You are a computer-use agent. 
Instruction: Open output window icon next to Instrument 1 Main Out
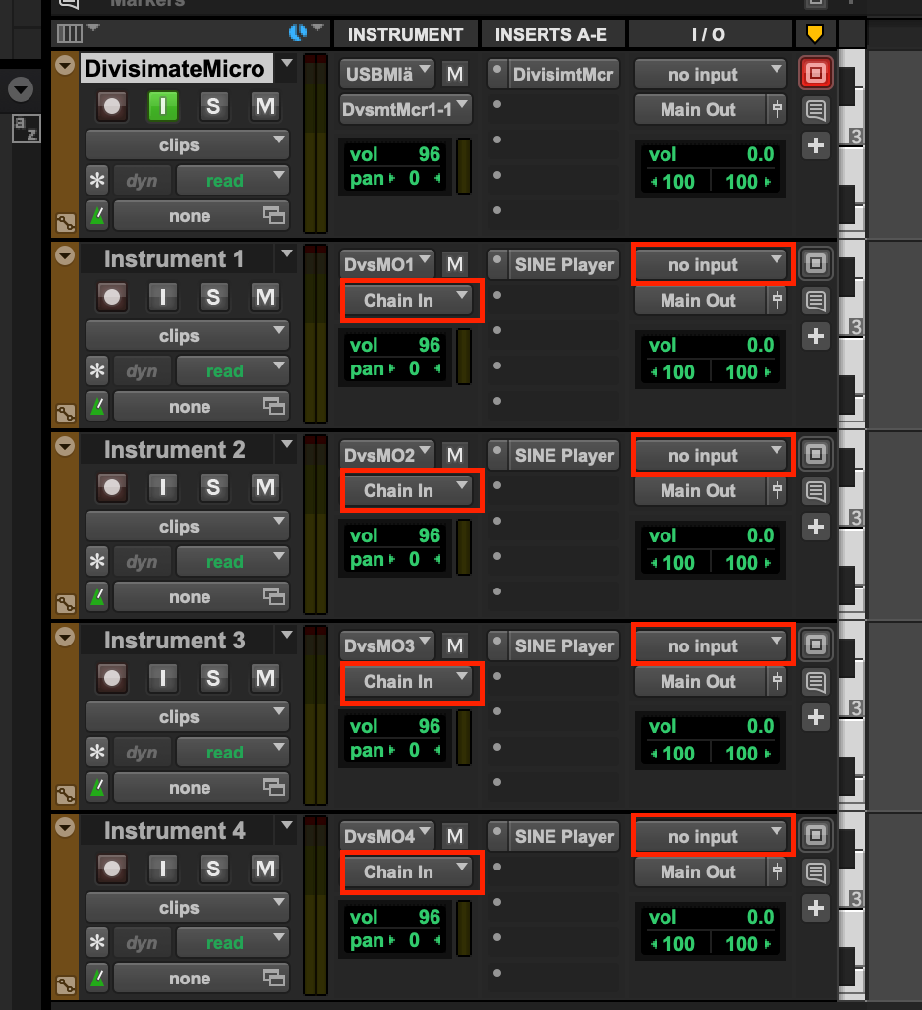point(778,300)
